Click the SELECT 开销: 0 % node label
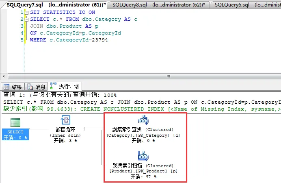The image size is (281, 183). click(15, 135)
